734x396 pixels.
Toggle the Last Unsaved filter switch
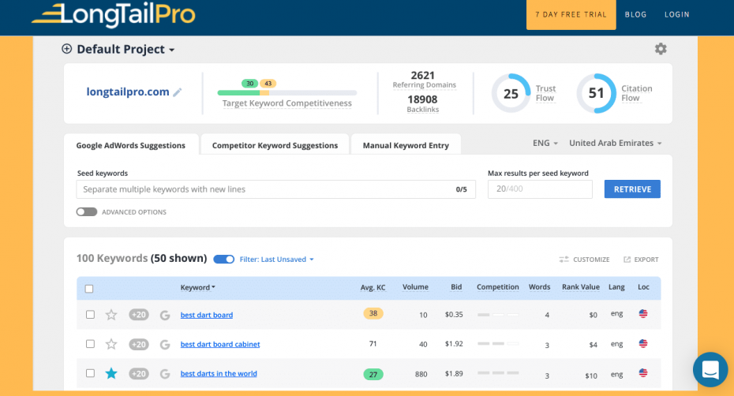(x=223, y=259)
